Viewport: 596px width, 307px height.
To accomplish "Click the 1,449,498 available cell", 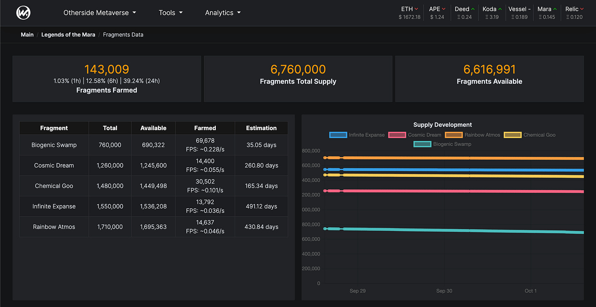I will pos(154,186).
